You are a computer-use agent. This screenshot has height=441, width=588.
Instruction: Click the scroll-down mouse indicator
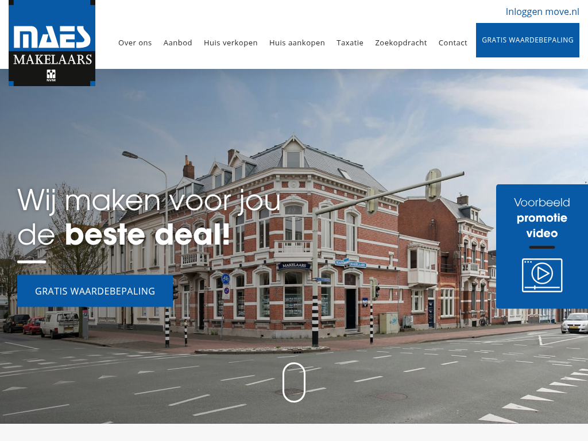[x=293, y=382]
